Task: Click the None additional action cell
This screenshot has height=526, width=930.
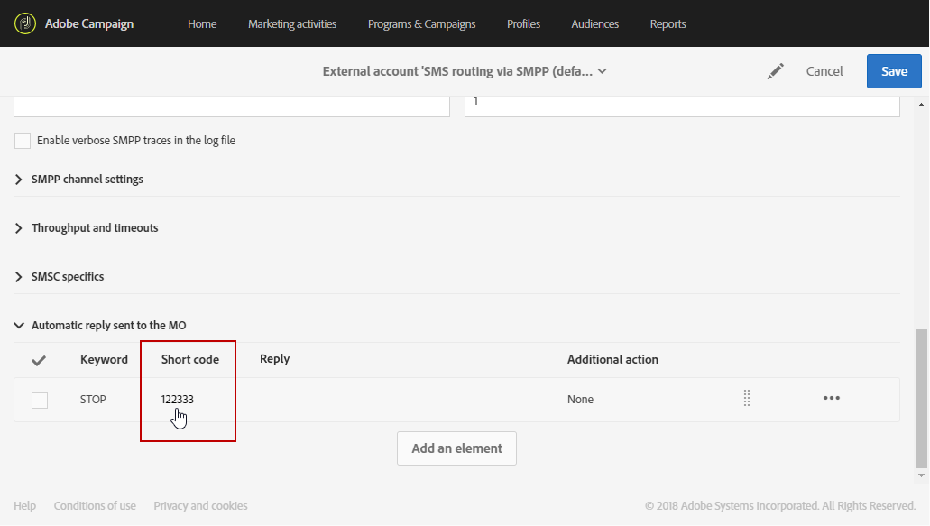Action: (x=580, y=399)
